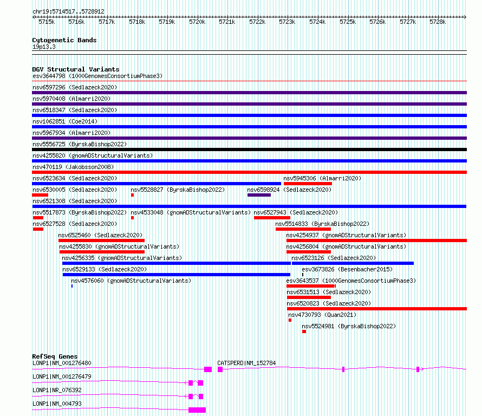The height and width of the screenshot is (416, 482).
Task: Select the nsv6525460 Sedlazeck2020 label
Action: click(x=101, y=235)
